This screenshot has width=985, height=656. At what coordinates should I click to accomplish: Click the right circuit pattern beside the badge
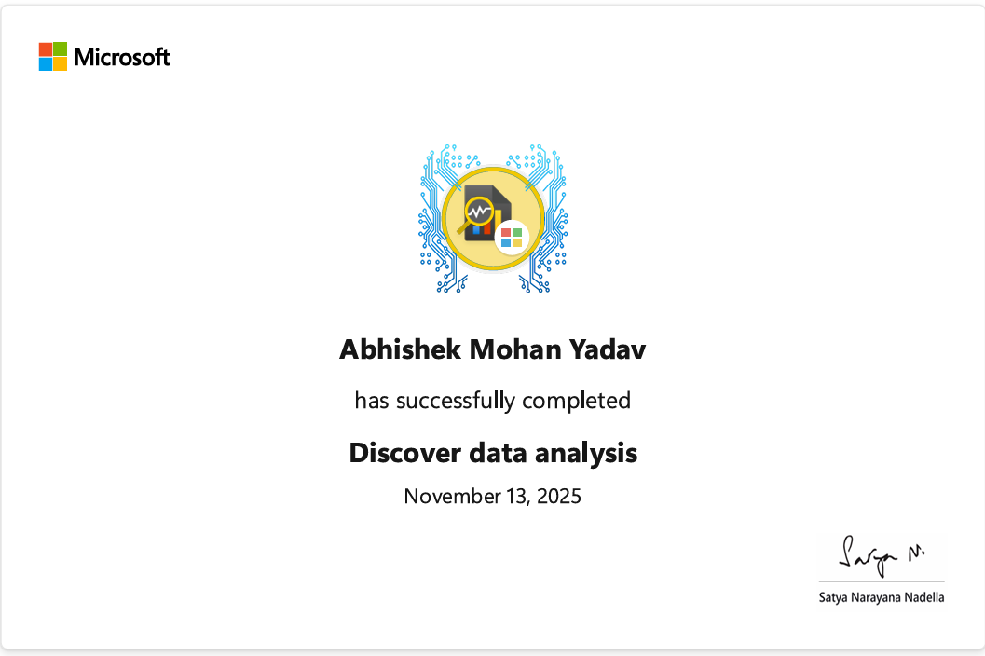[552, 221]
